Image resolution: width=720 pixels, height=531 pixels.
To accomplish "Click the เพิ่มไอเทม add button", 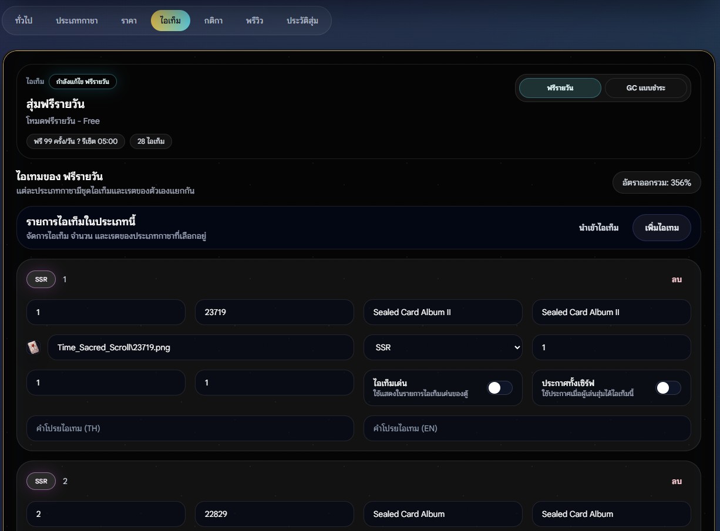I will pyautogui.click(x=662, y=228).
